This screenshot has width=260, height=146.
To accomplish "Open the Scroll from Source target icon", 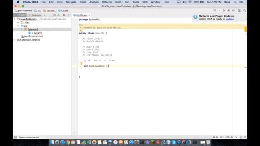I will pos(54,15).
